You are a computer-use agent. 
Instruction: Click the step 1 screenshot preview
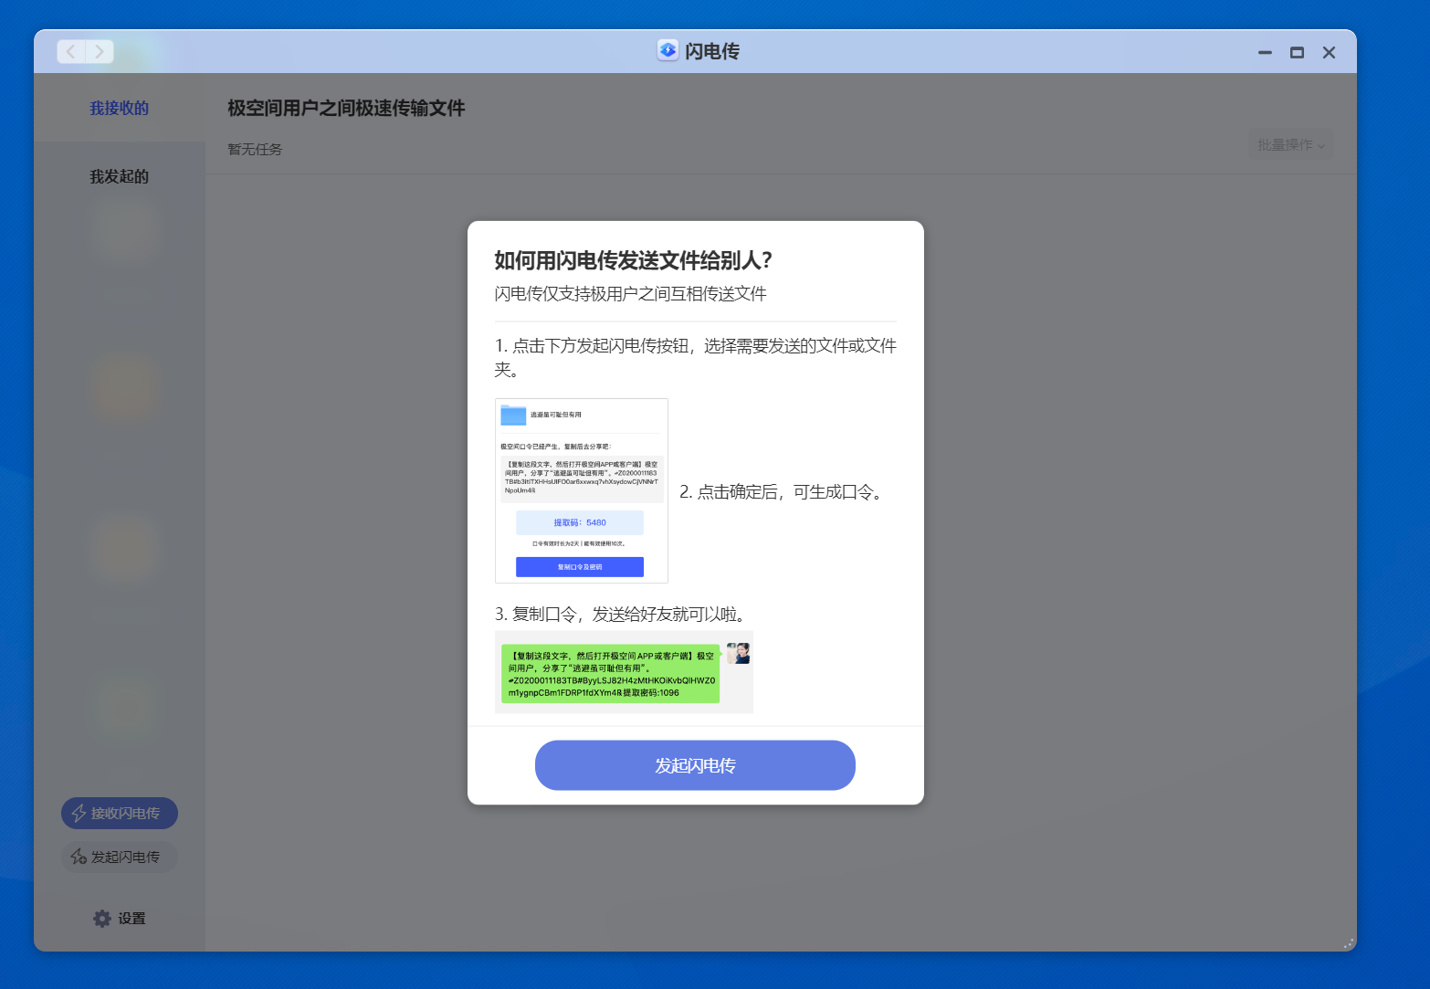pos(581,490)
